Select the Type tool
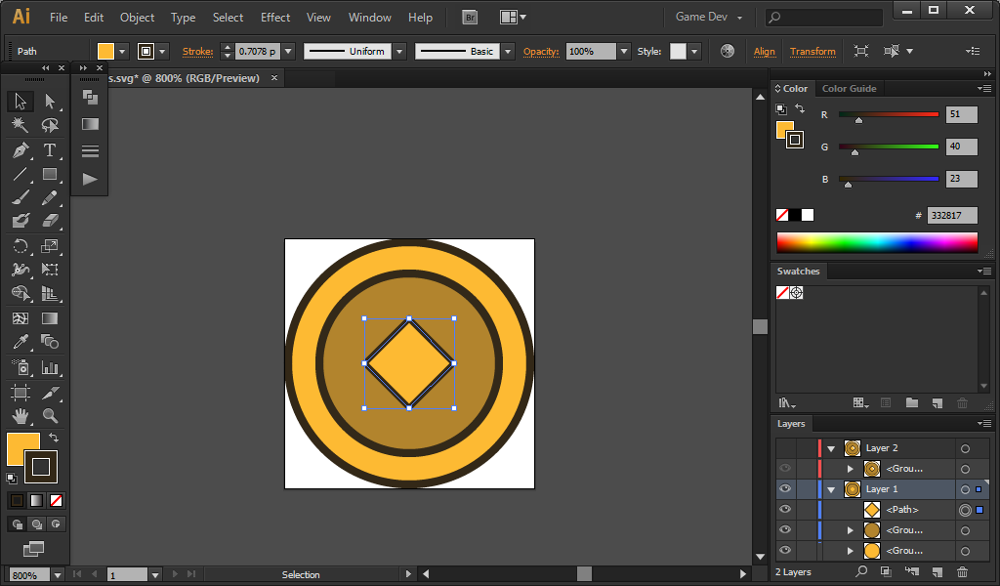 50,150
